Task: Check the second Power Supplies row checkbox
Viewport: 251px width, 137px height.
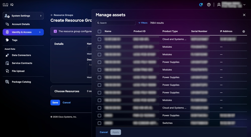Action: 99,77
